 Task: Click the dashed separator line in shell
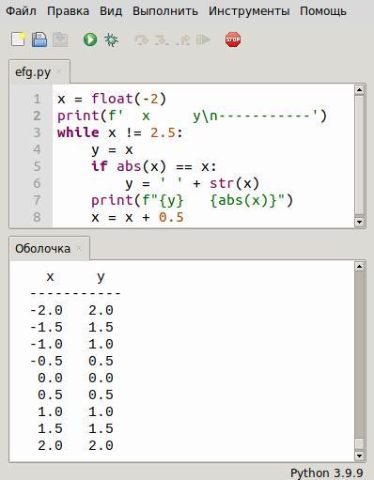75,294
